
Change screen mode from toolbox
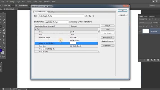(x=4, y=56)
